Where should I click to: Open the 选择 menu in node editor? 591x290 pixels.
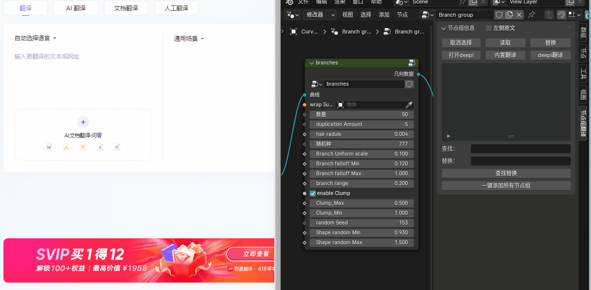(366, 15)
